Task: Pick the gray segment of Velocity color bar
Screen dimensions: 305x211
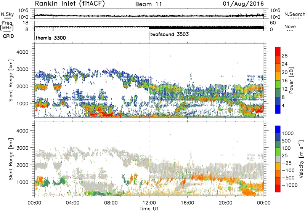Action: pyautogui.click(x=278, y=159)
